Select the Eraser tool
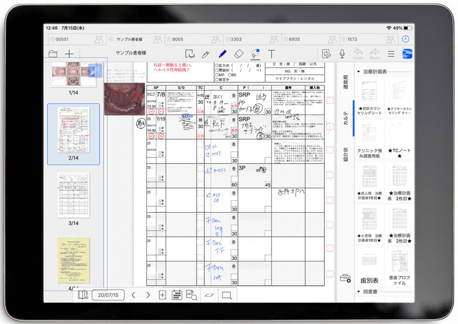This screenshot has height=324, width=458. coord(239,54)
